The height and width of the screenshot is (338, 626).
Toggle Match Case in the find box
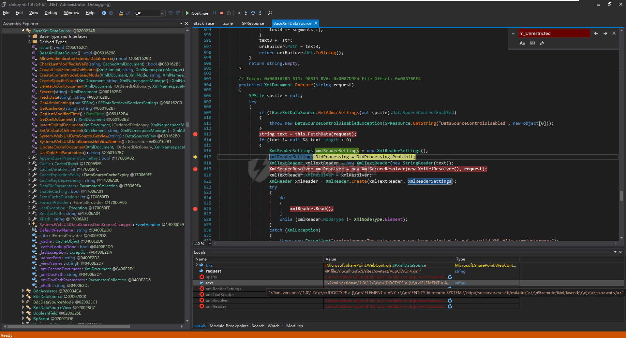coord(522,43)
